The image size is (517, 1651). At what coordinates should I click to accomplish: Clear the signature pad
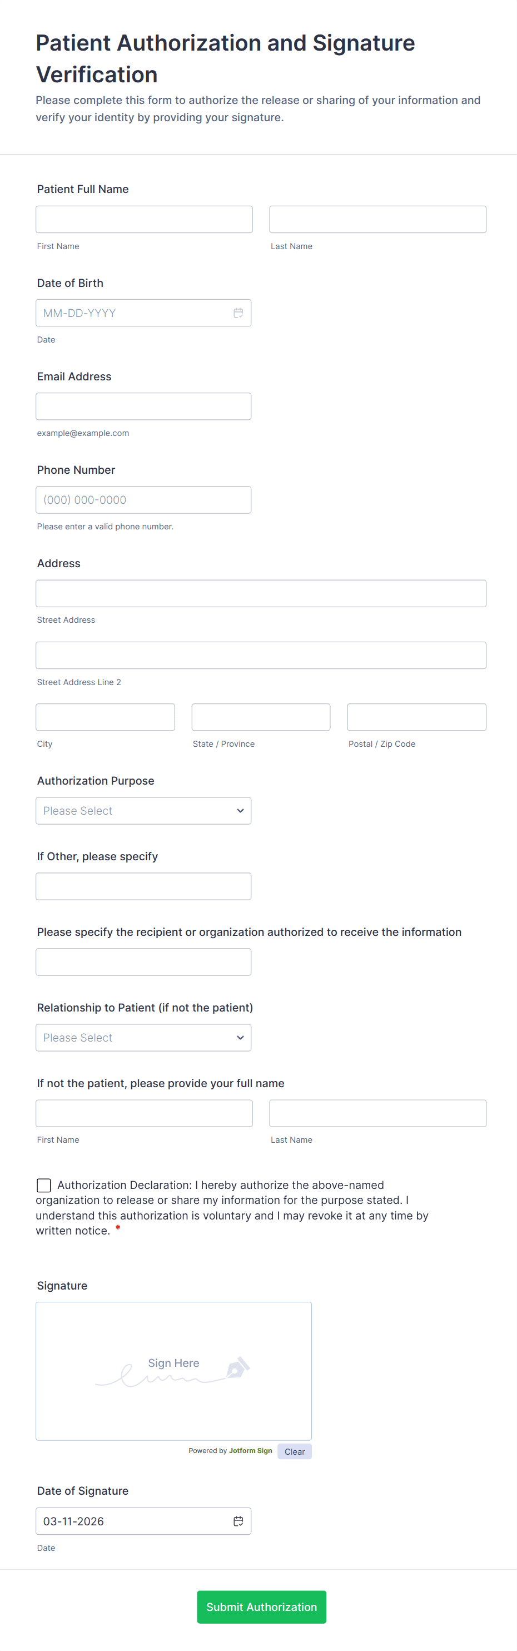pos(295,1452)
